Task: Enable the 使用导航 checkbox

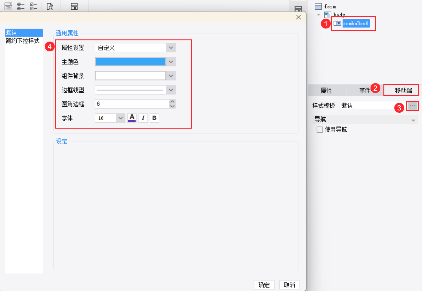Action: coord(320,130)
